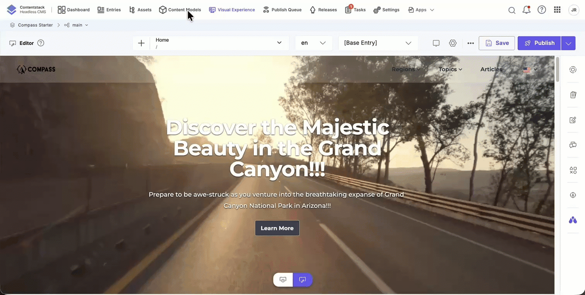Click the plus icon beside Home
585x295 pixels.
pos(141,43)
